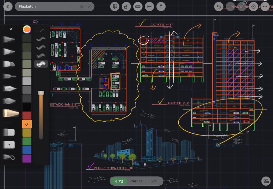Select the fountain pen nib tool
Image resolution: width=273 pixels, height=189 pixels.
[10, 89]
